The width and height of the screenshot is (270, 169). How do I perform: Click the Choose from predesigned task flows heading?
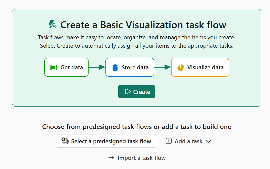pyautogui.click(x=136, y=127)
